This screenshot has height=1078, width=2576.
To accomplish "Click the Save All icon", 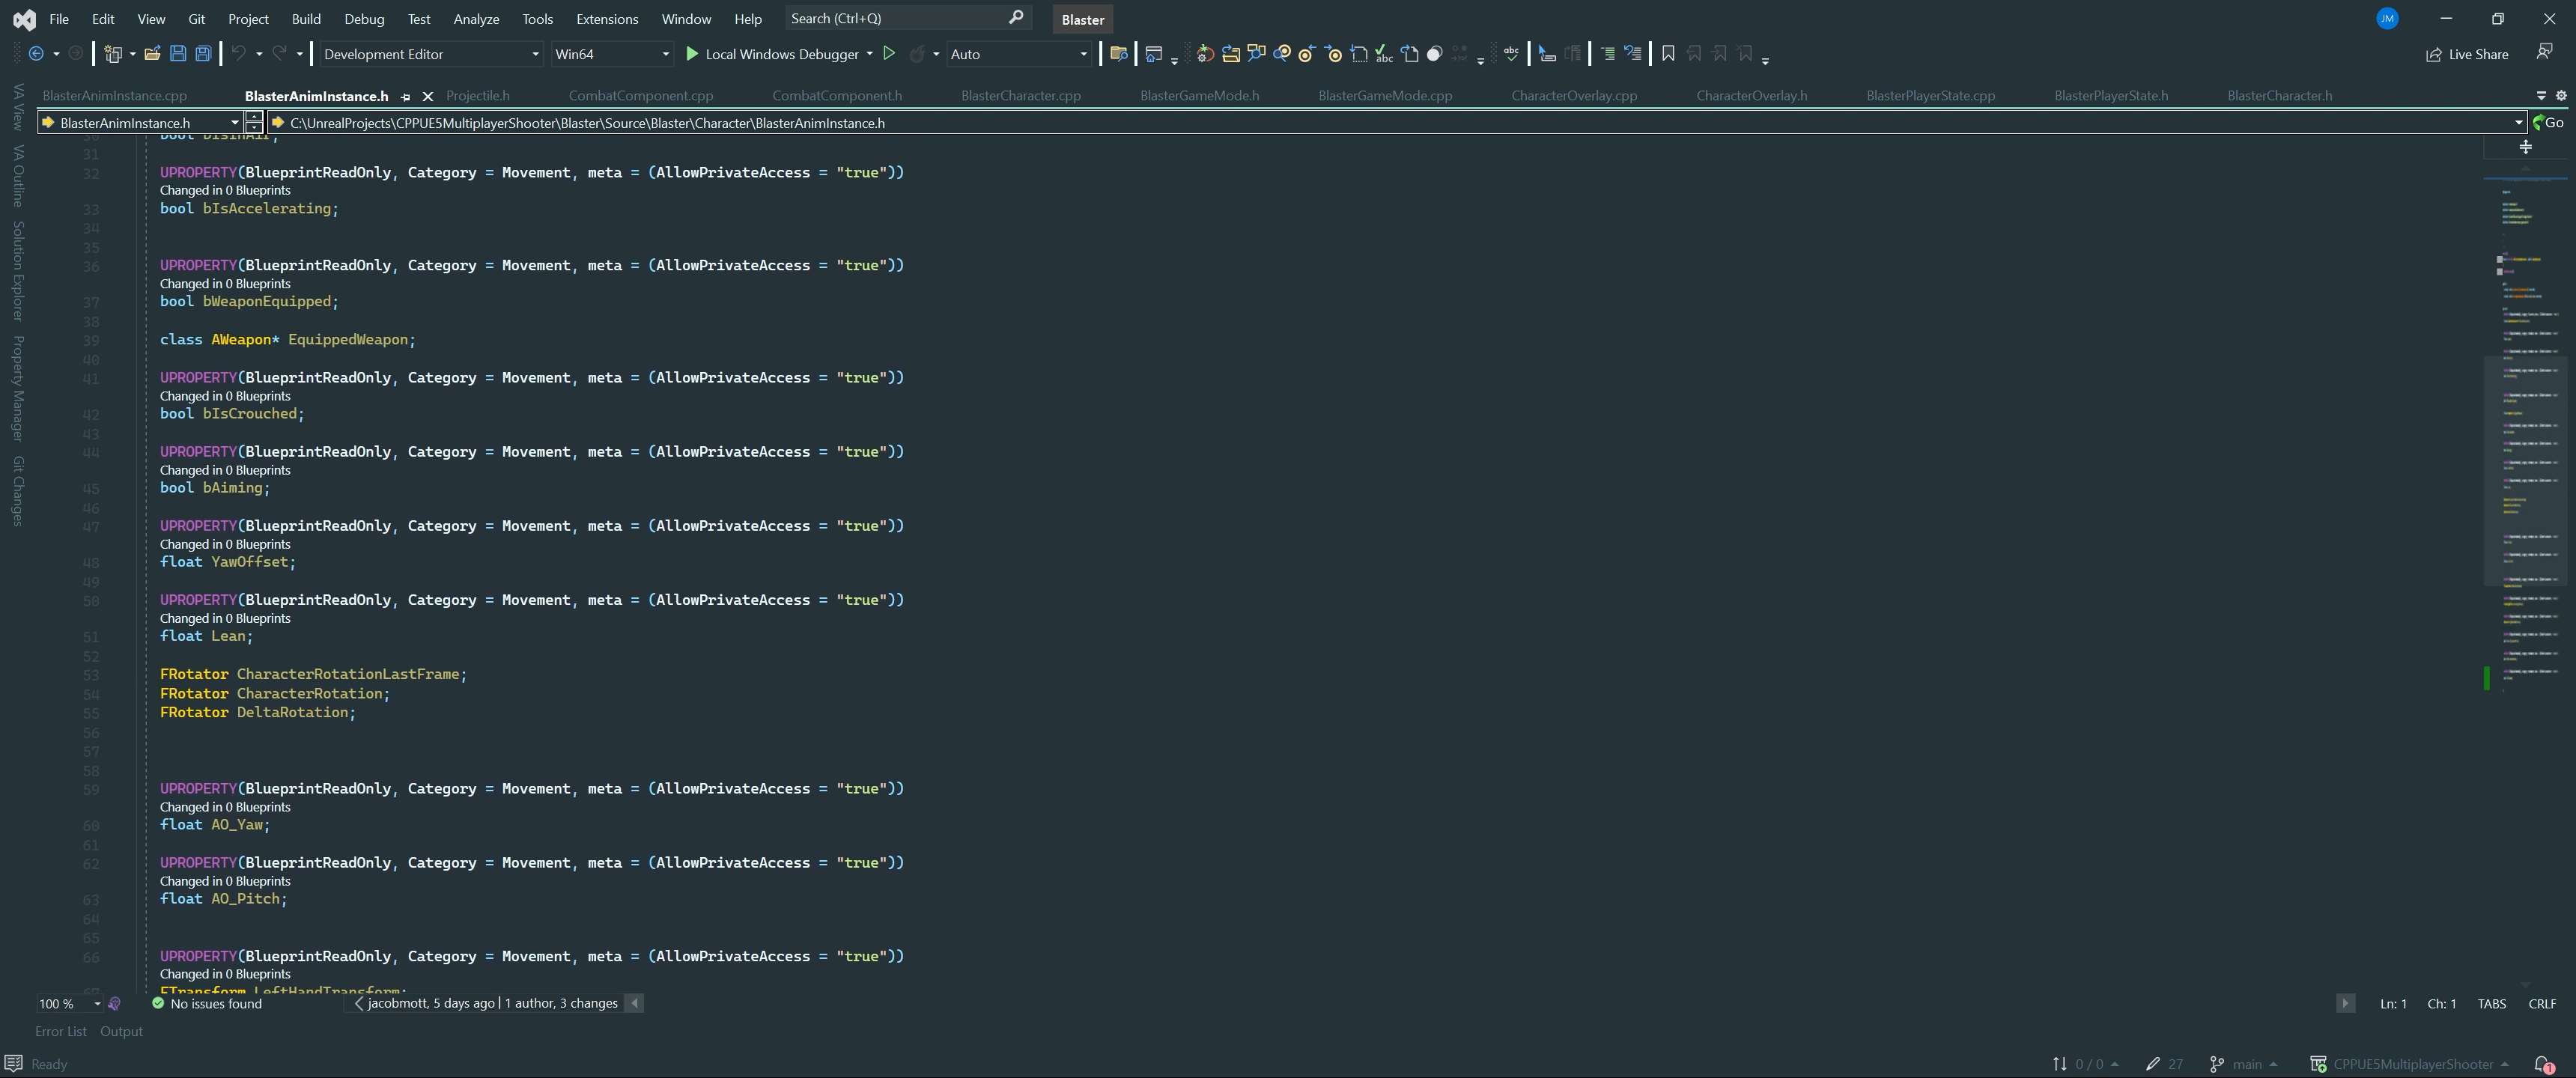I will click(x=203, y=54).
